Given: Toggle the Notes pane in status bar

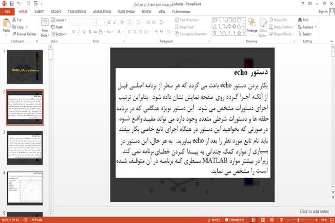Looking at the screenshot, I should [214, 220].
